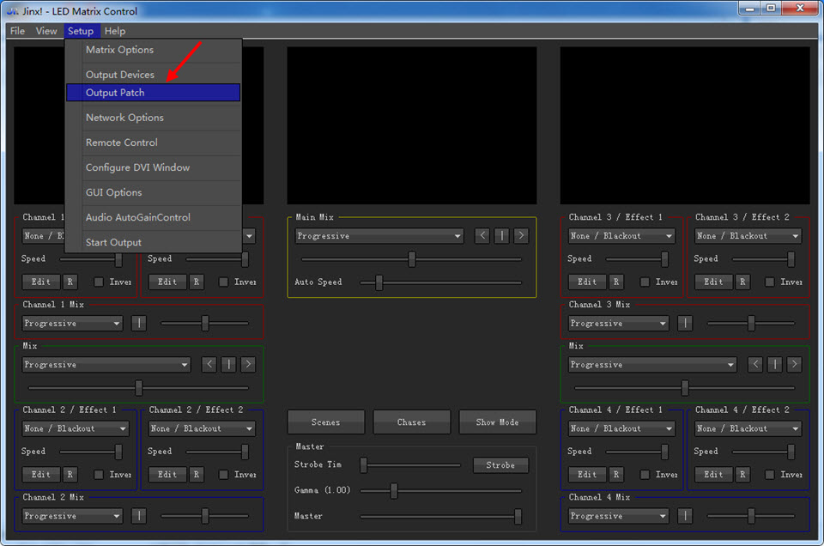
Task: Expand Channel 3 Effect 1 effect dropdown
Action: click(621, 236)
